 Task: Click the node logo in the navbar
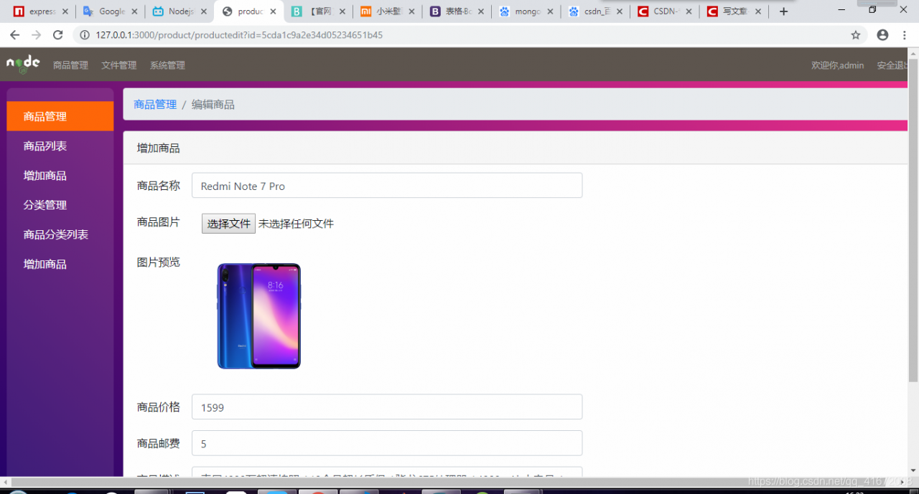23,65
